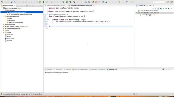Open the Console tab
This screenshot has width=174, height=97.
point(101,70)
